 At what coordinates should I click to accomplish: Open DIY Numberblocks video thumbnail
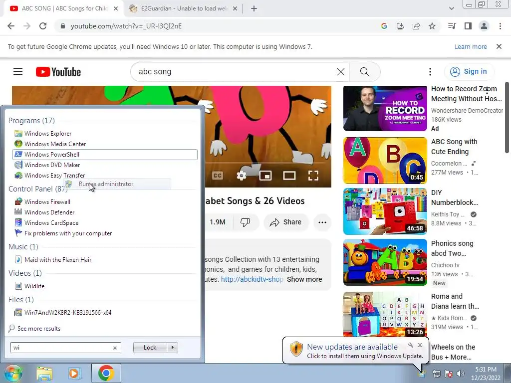point(385,211)
